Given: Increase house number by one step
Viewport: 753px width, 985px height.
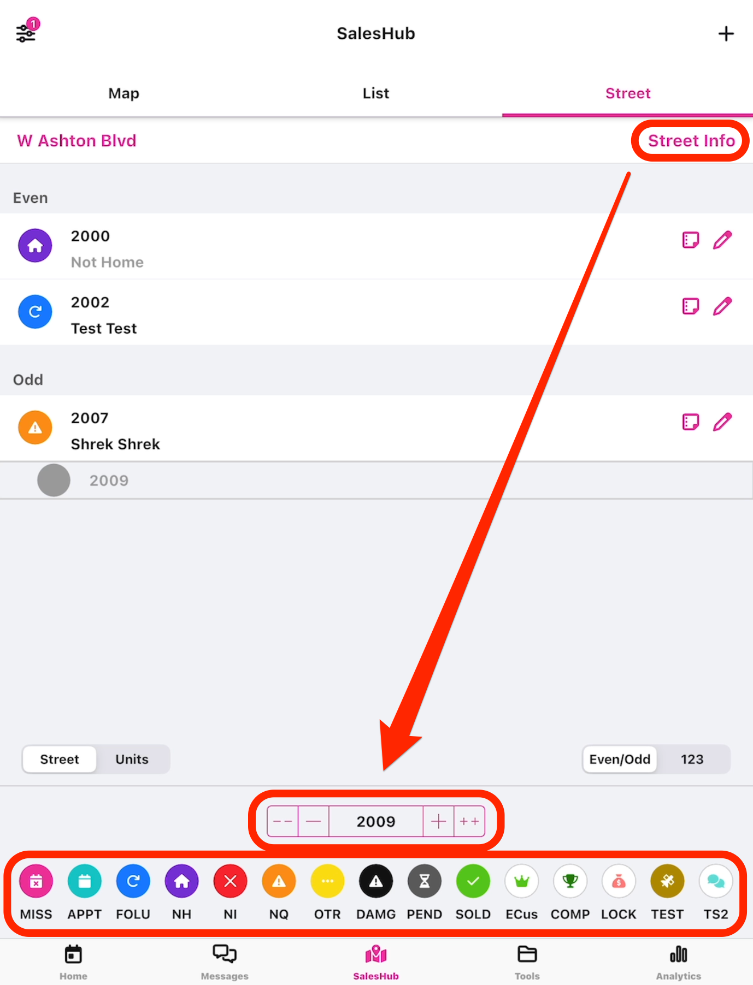Looking at the screenshot, I should 438,821.
